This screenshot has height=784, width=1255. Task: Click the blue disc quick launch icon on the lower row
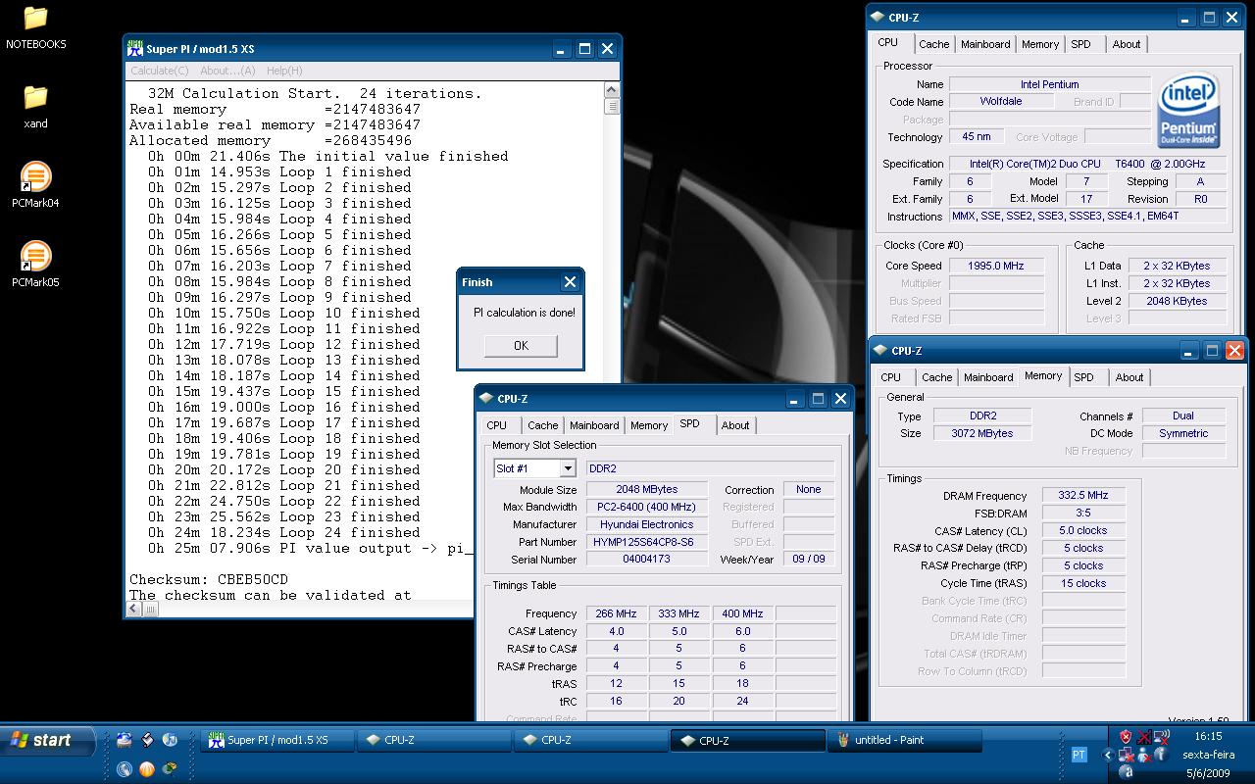point(125,769)
